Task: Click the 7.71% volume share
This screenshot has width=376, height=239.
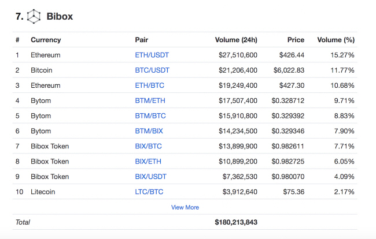Action: [x=344, y=146]
